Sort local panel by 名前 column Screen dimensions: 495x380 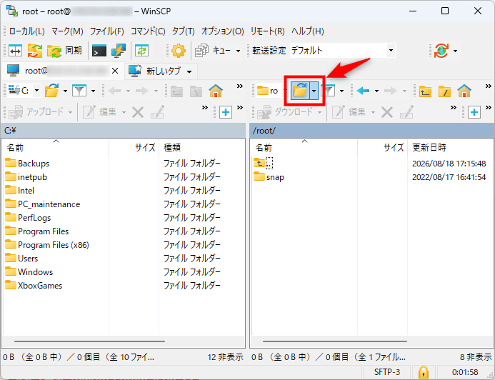click(56, 147)
